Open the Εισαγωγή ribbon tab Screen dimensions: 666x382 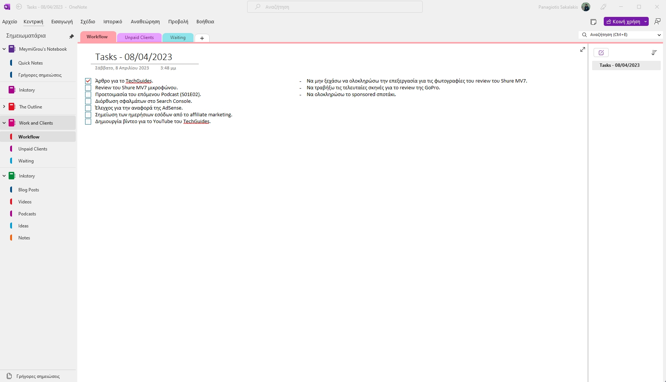(x=62, y=21)
